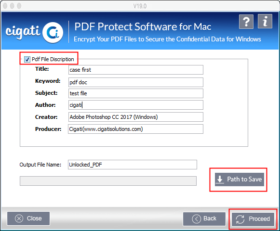Click the 'Subject:' label
Image resolution: width=280 pixels, height=231 pixels.
(x=46, y=93)
